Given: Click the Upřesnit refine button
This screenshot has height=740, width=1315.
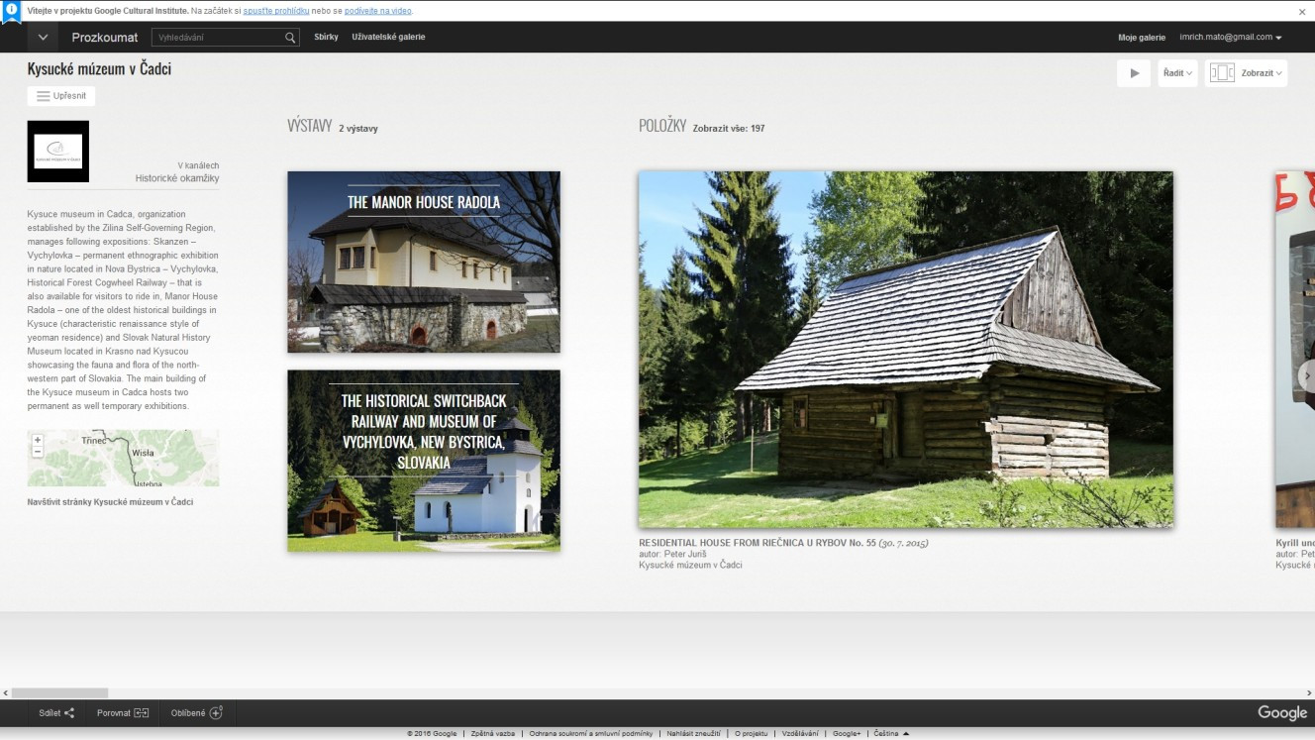Looking at the screenshot, I should [61, 96].
